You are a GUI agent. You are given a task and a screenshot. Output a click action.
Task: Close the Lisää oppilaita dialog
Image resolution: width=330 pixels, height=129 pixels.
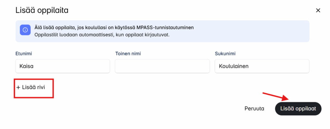click(x=318, y=11)
